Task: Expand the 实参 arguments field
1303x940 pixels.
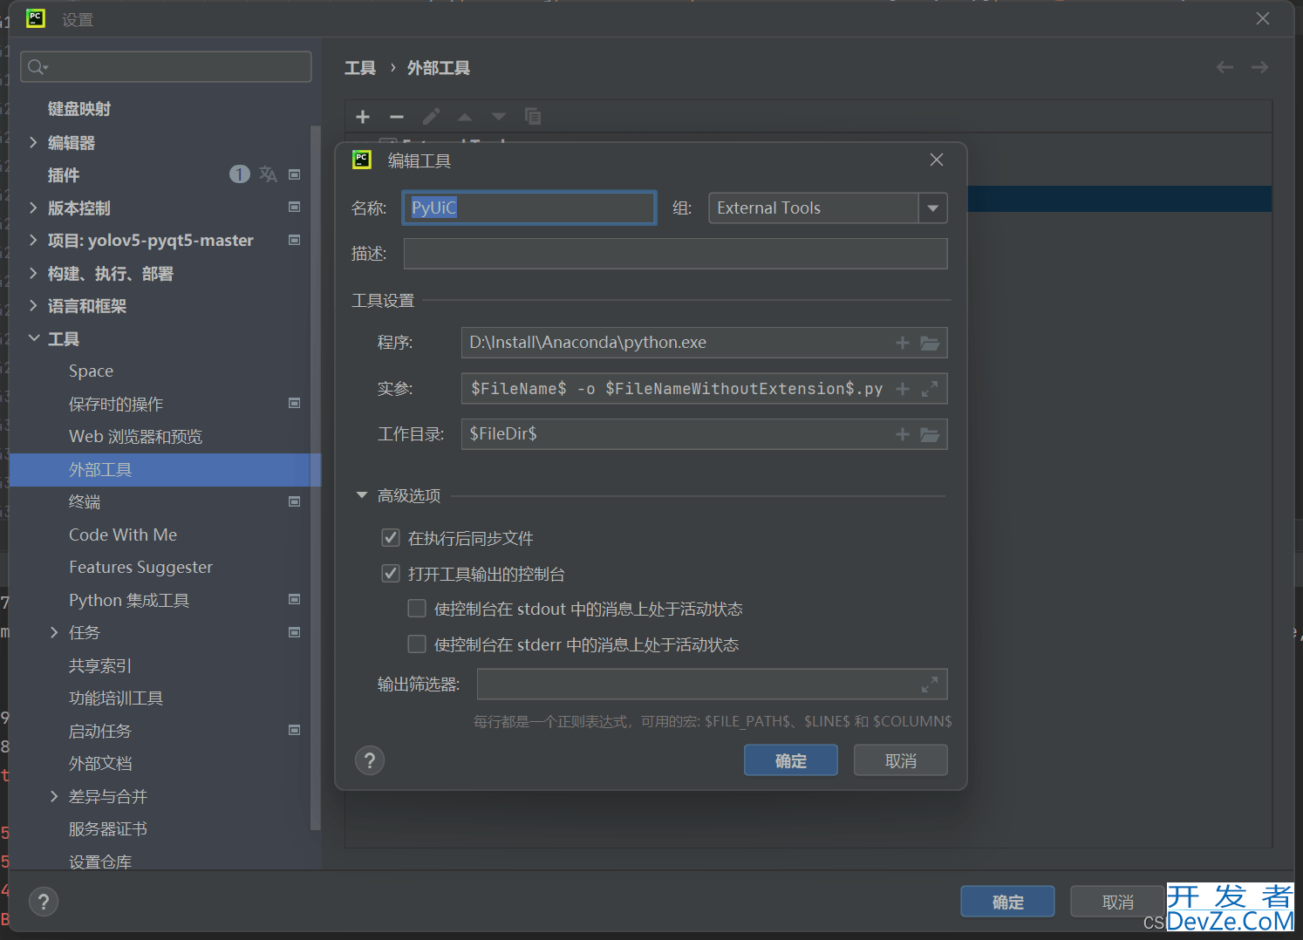Action: 930,389
